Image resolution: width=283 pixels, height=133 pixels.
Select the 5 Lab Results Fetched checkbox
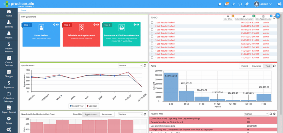pos(152,40)
